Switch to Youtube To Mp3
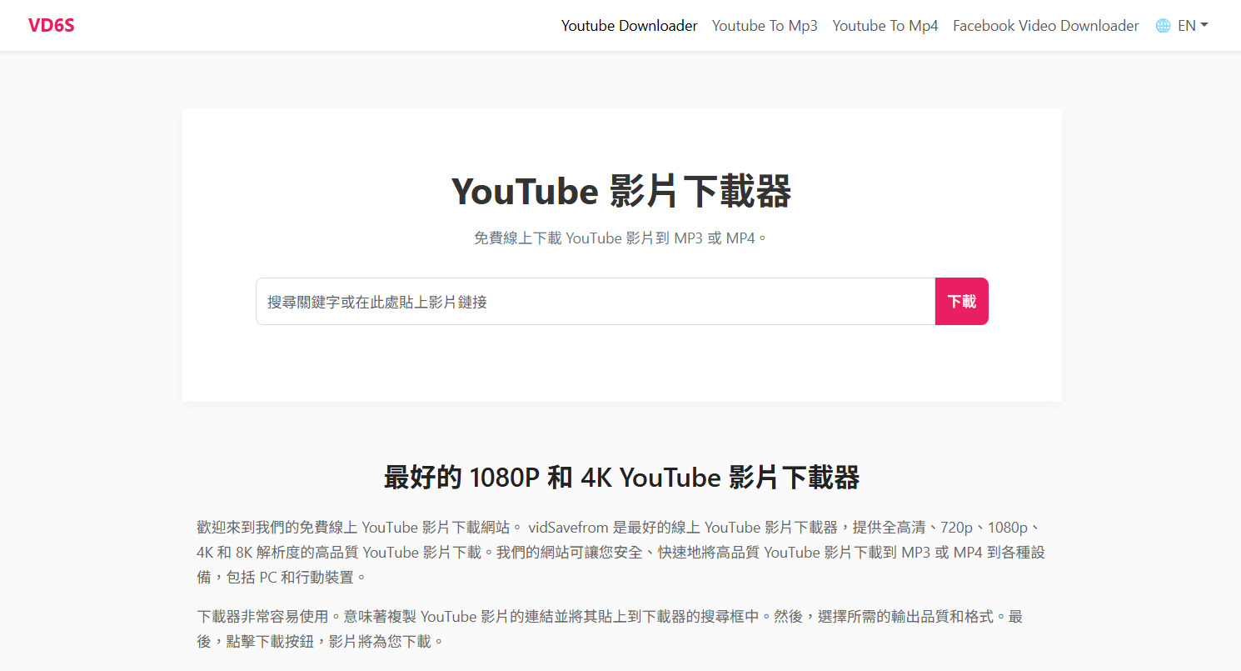The image size is (1241, 671). coord(765,26)
